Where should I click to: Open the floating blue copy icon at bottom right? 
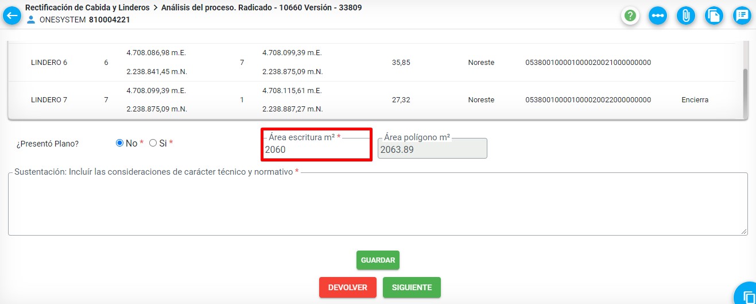tap(746, 295)
